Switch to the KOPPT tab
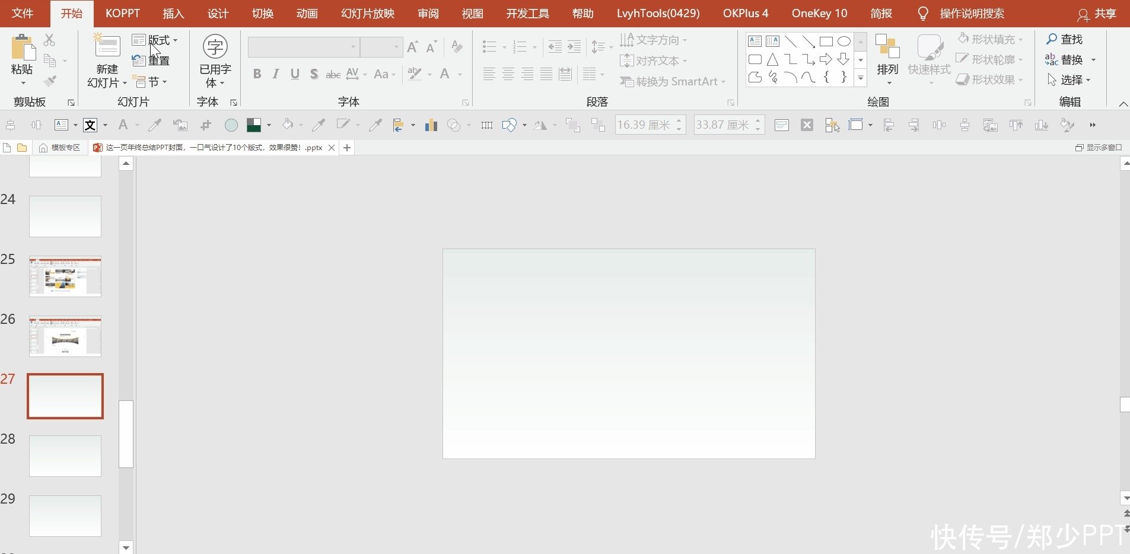This screenshot has width=1130, height=554. tap(123, 13)
